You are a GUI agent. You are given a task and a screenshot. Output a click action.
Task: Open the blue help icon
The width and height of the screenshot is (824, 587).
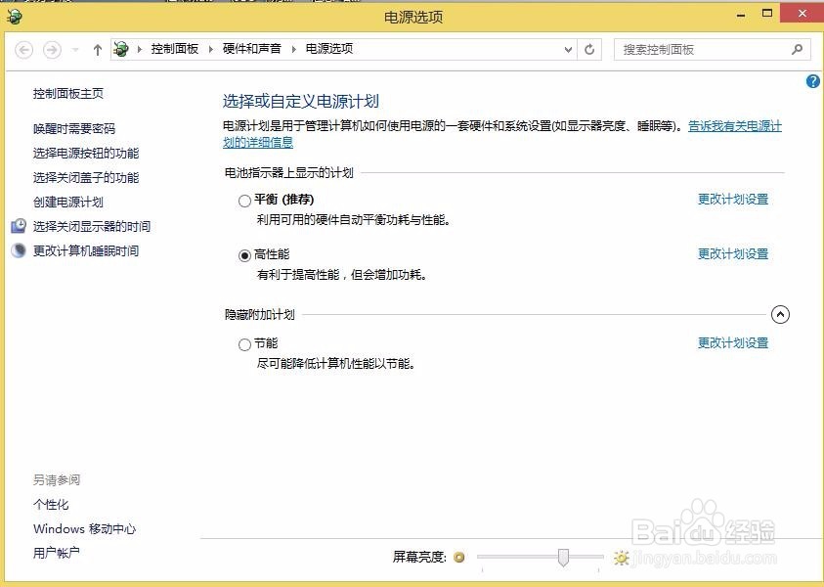[813, 81]
